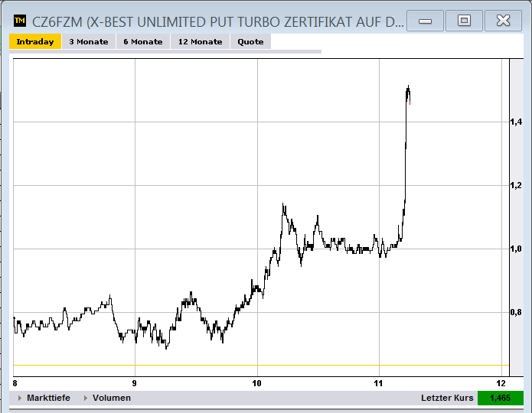Viewport: 532px width, 413px height.
Task: Expand the Volumen section
Action: tap(108, 398)
